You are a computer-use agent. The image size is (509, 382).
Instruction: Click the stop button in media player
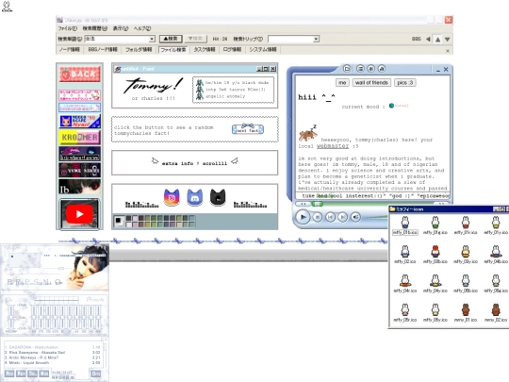tap(318, 217)
